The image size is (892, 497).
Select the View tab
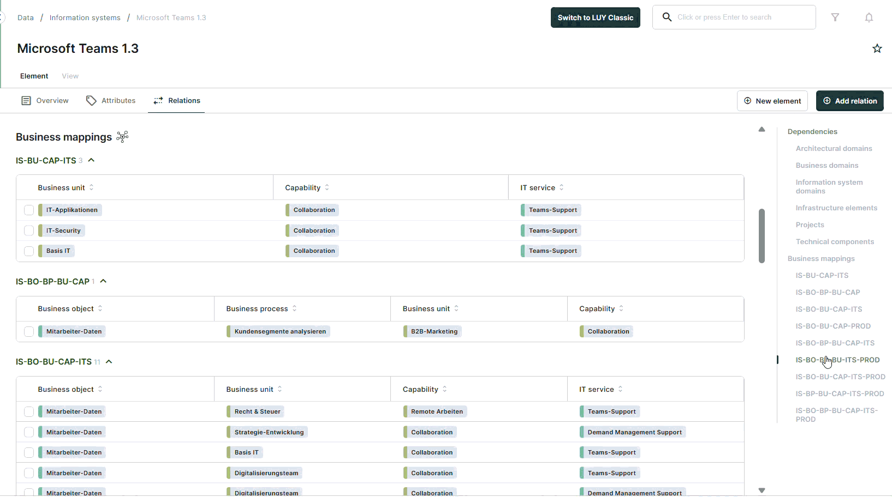pos(70,76)
